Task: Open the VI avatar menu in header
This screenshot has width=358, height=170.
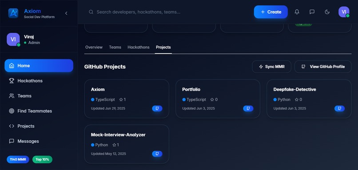Action: [x=344, y=12]
